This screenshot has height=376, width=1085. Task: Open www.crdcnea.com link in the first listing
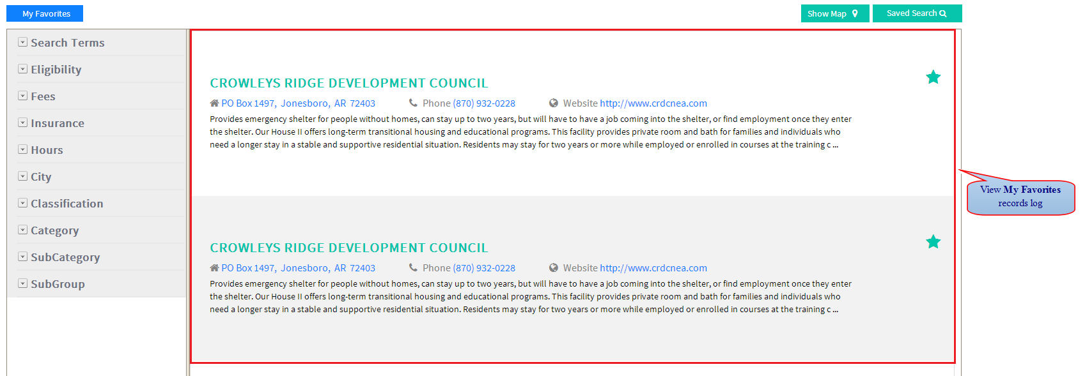653,103
